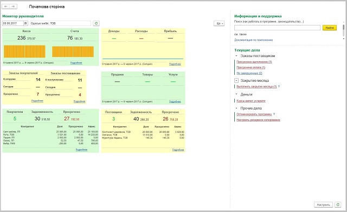Open Подробнее in the Продажи Товары Услуги block
Viewport: 347px width, 212px height.
click(175, 101)
